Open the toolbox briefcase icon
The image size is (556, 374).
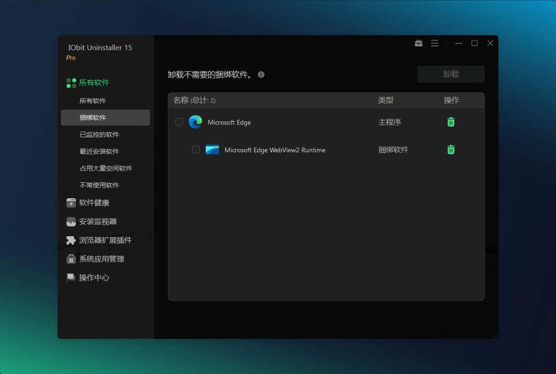419,43
